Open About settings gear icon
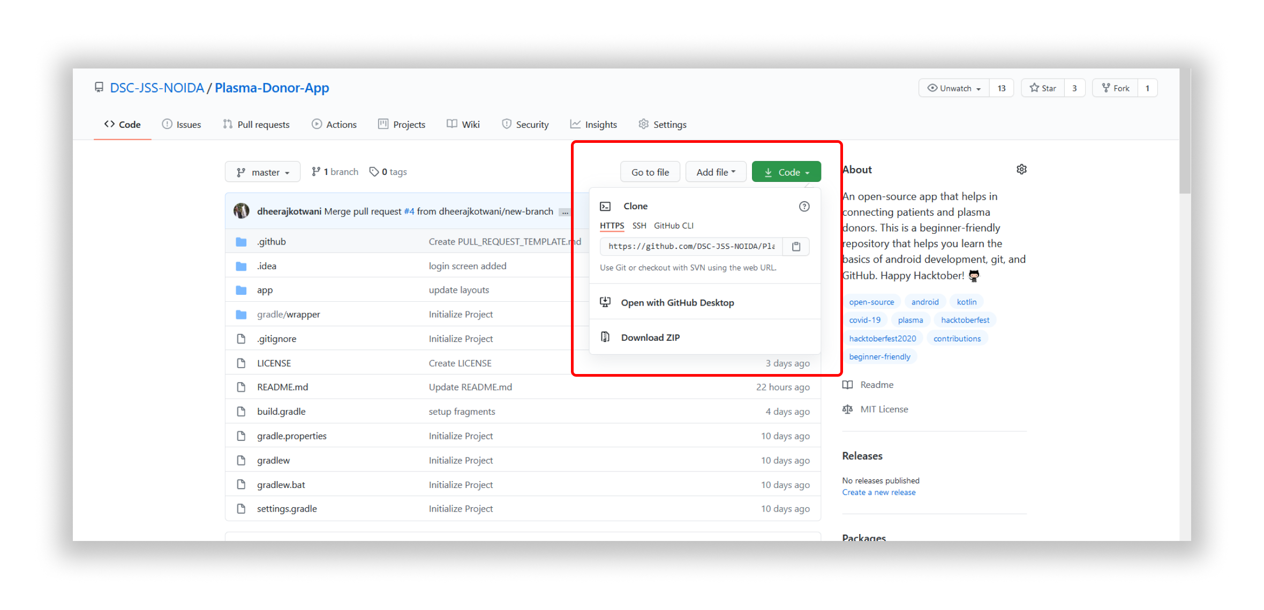 (1021, 170)
